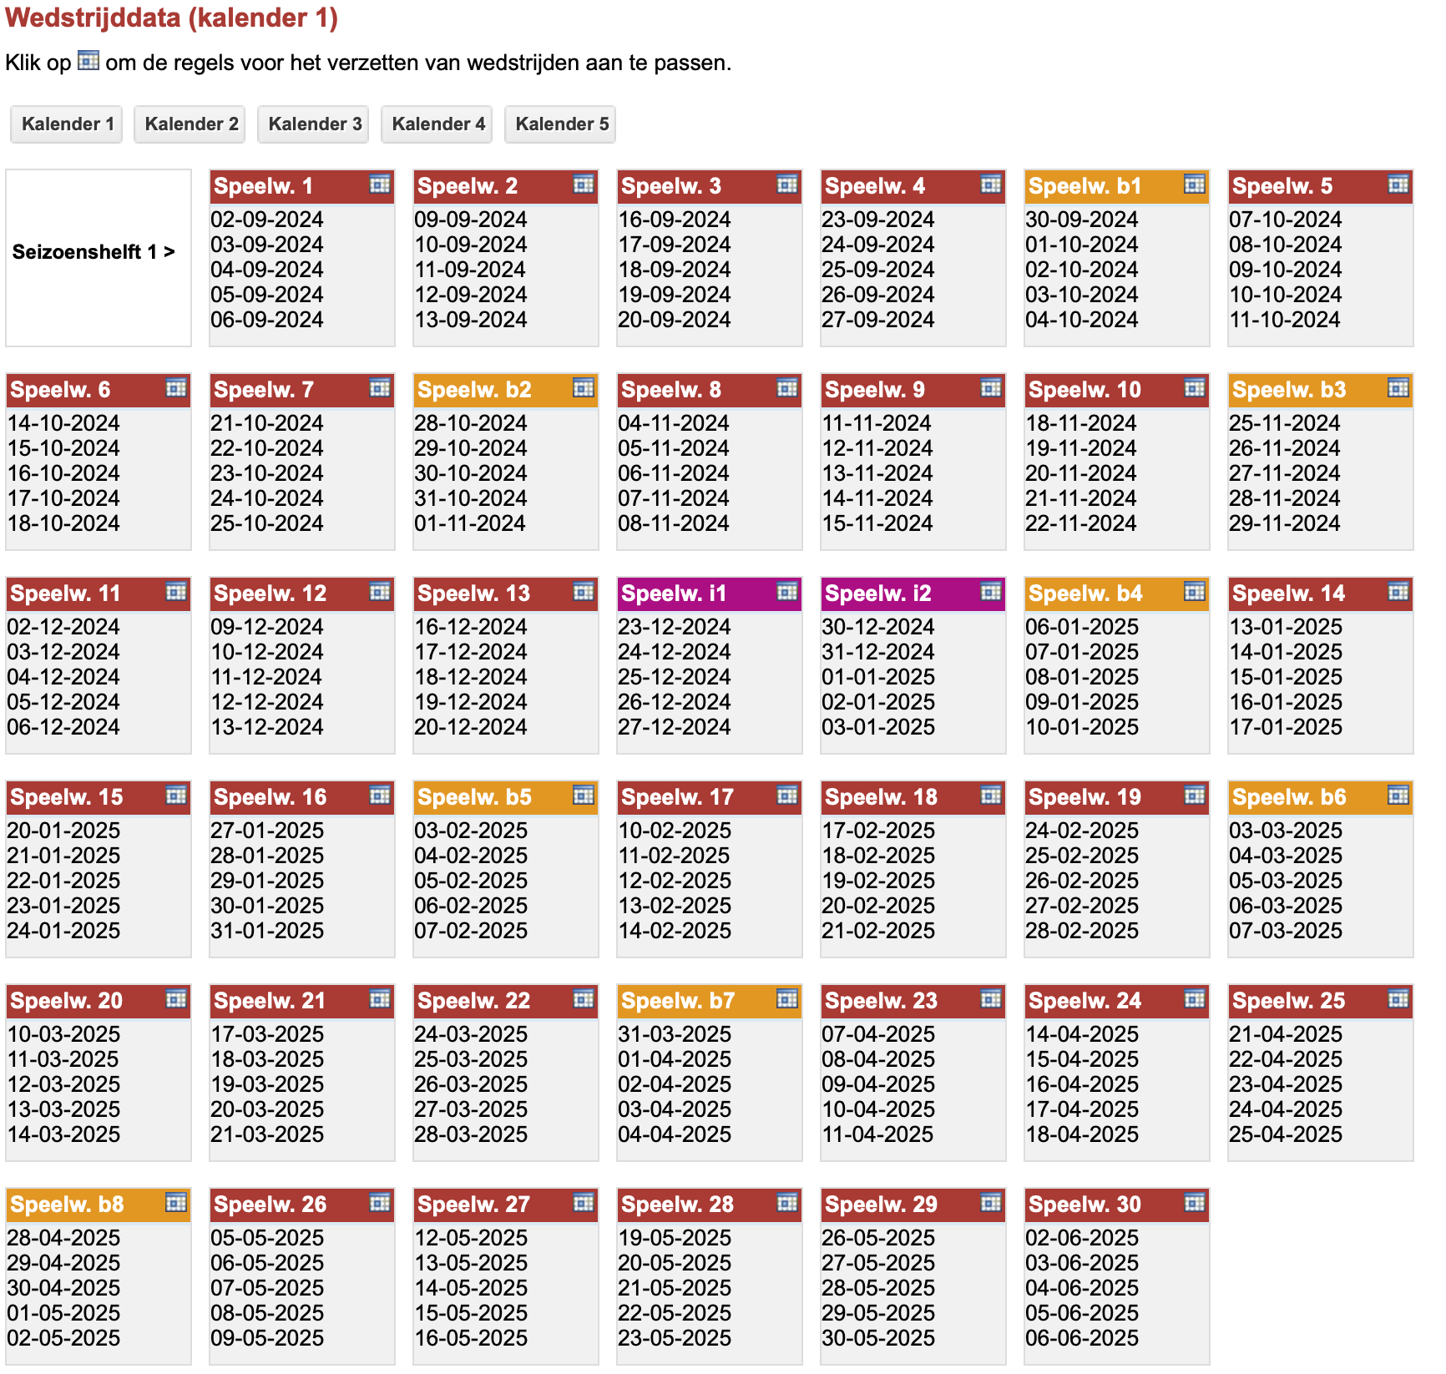Open Kalender 5

pyautogui.click(x=561, y=124)
